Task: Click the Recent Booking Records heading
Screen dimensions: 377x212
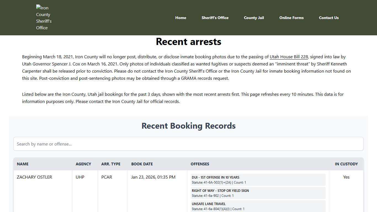Action: pyautogui.click(x=189, y=126)
